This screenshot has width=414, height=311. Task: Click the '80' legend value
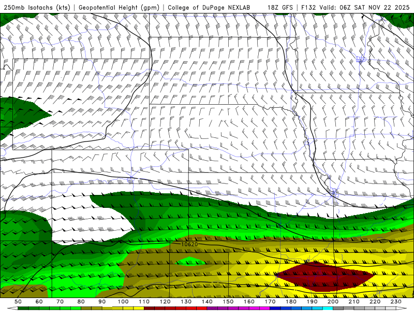point(81,302)
